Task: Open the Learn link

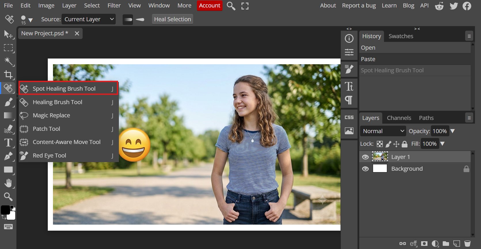Action: [x=389, y=5]
